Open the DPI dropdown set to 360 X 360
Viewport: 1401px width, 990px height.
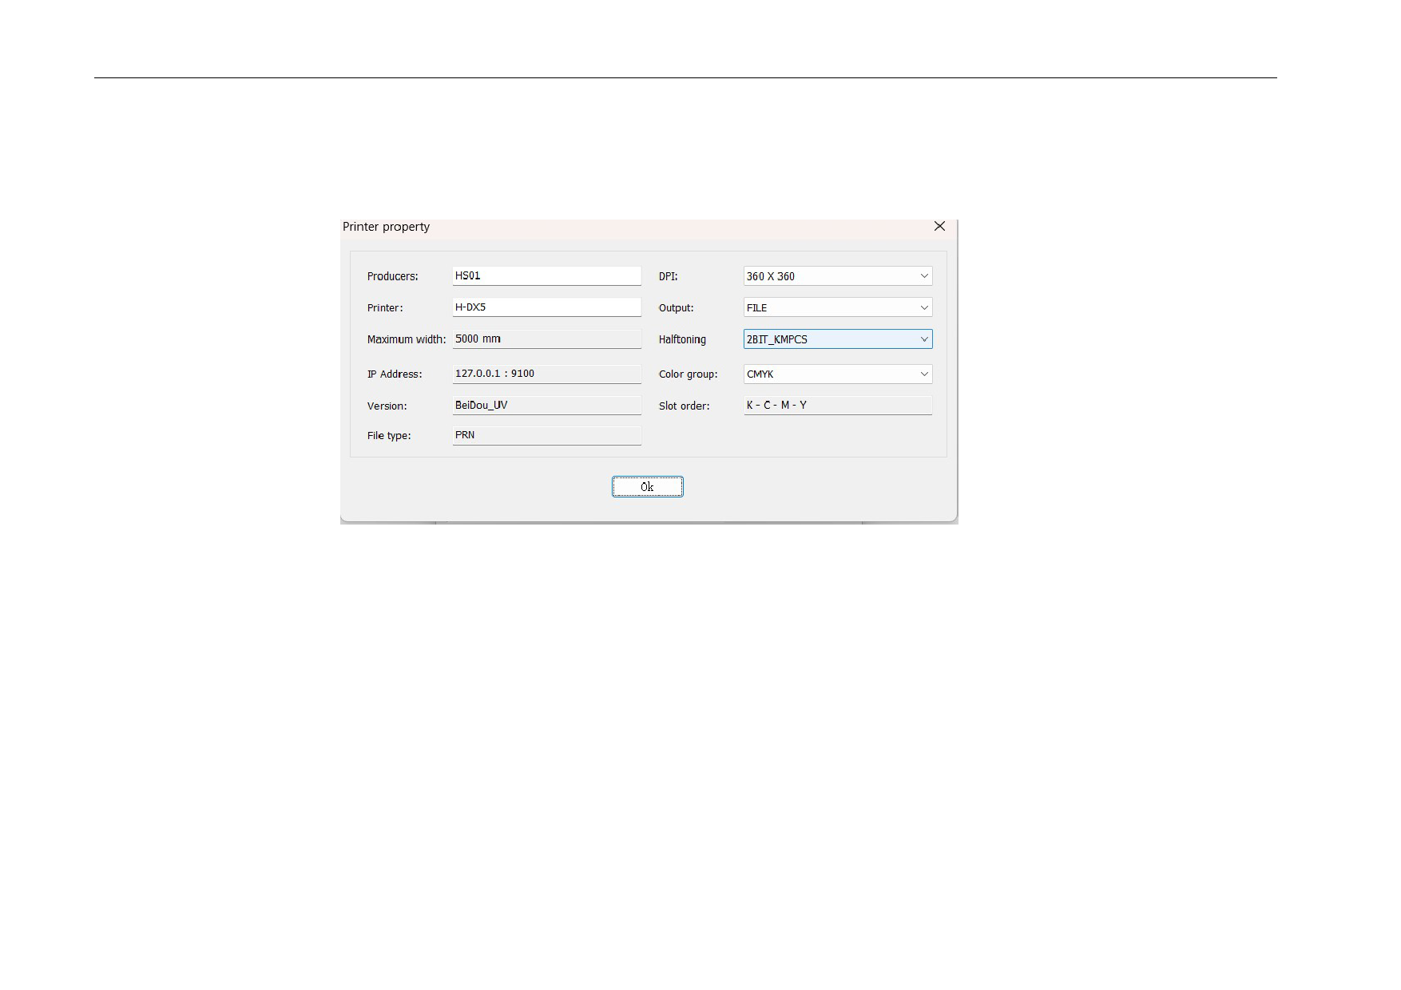(837, 276)
